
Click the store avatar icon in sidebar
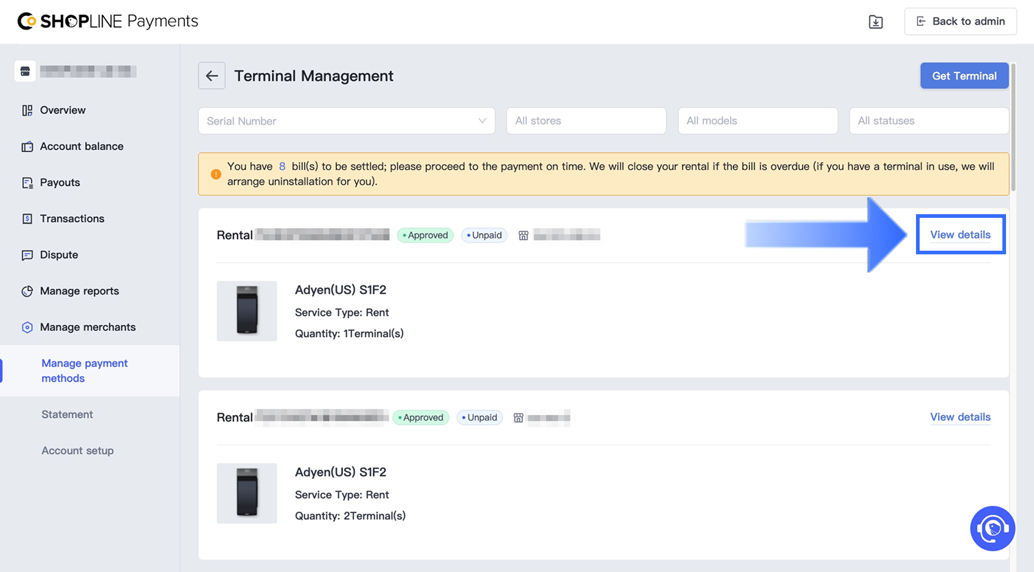click(25, 71)
